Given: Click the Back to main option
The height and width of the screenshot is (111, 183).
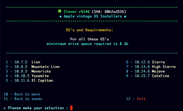Looking at the screenshot, I should point(22,94).
